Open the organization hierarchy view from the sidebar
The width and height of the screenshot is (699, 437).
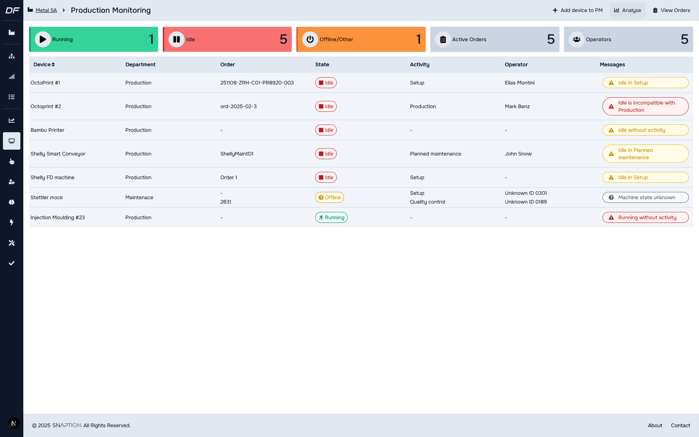[x=12, y=56]
